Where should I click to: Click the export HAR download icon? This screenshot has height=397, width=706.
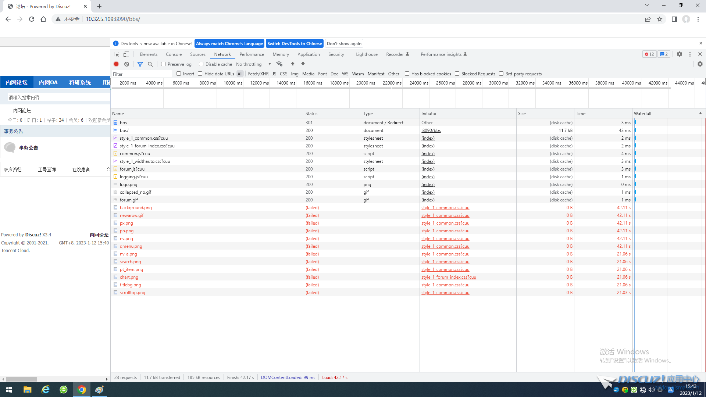click(x=303, y=64)
